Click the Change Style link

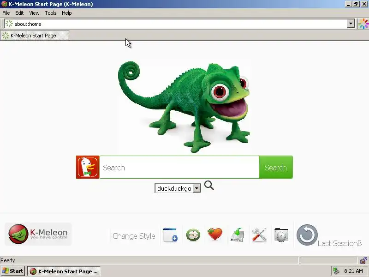click(x=134, y=236)
